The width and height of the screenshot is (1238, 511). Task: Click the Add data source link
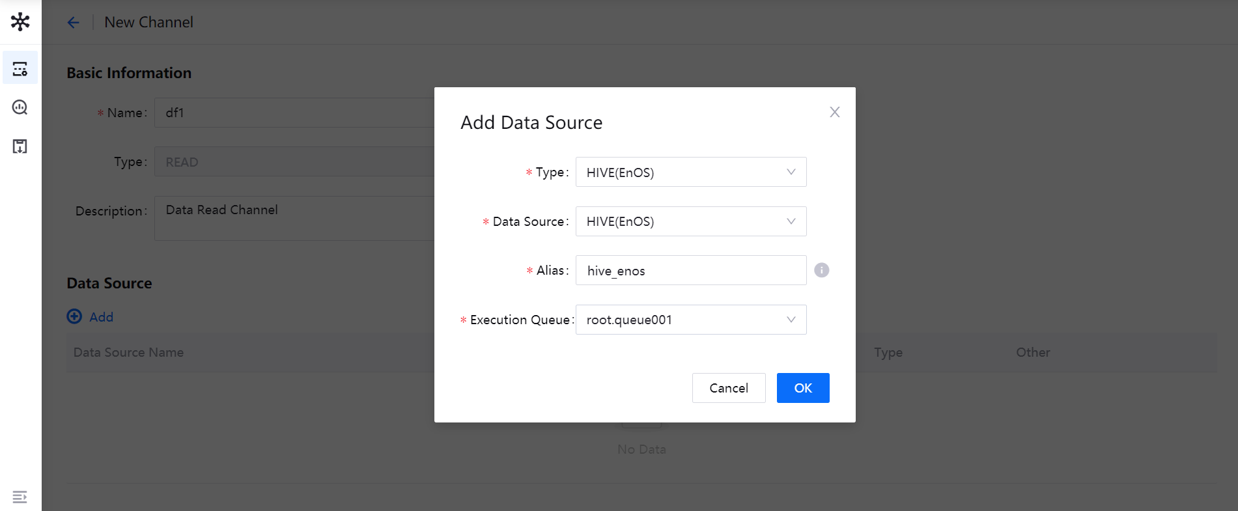tap(101, 317)
